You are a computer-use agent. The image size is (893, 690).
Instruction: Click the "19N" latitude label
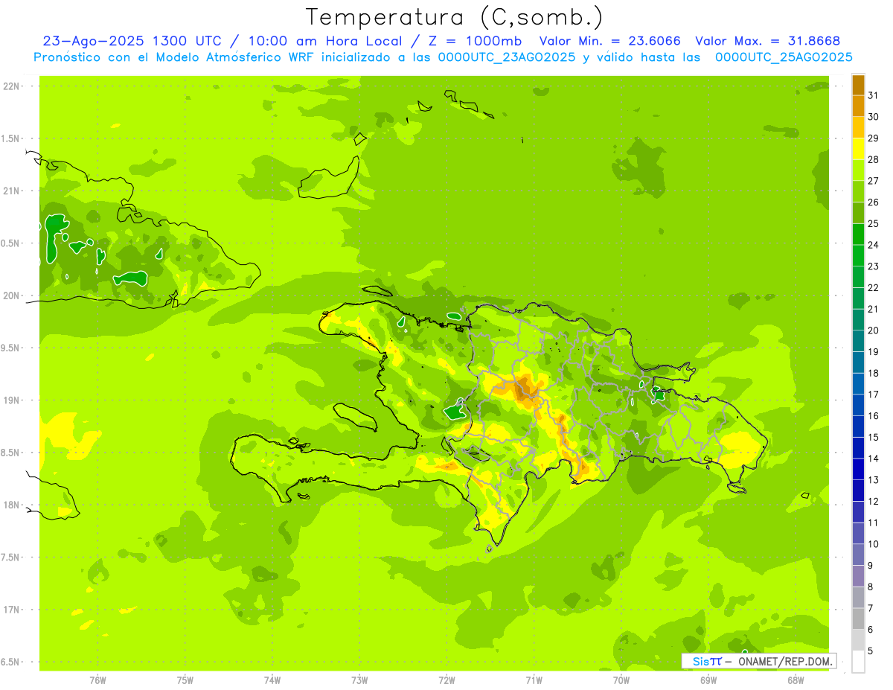coord(13,400)
